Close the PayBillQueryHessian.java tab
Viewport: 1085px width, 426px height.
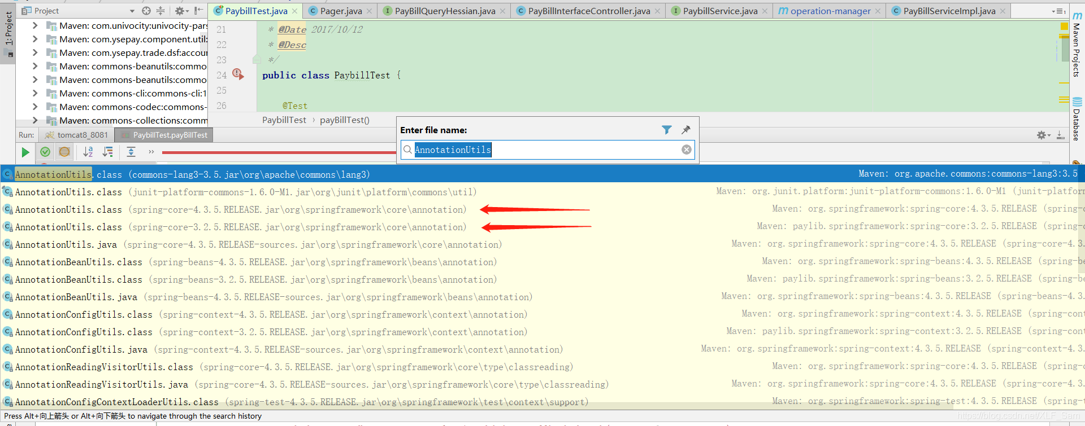tap(502, 11)
